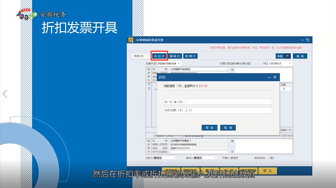Click the 折扣率 (%) input field
Screen dimensions: 336x188
point(218,102)
